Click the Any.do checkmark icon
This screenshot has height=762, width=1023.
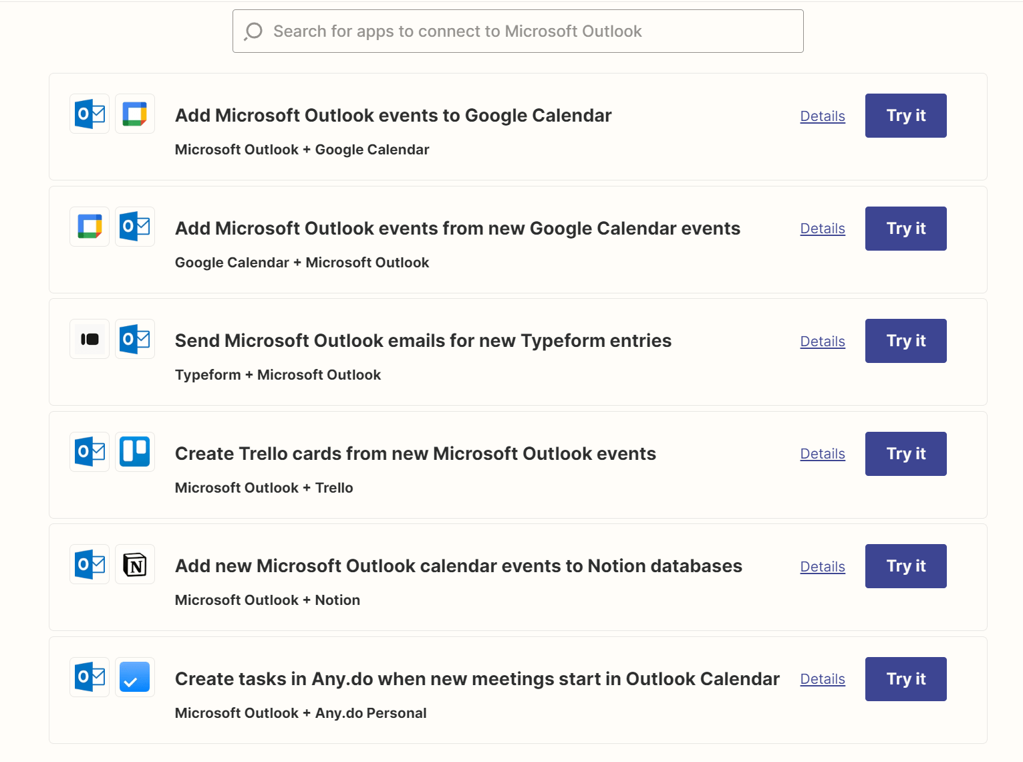pos(134,676)
